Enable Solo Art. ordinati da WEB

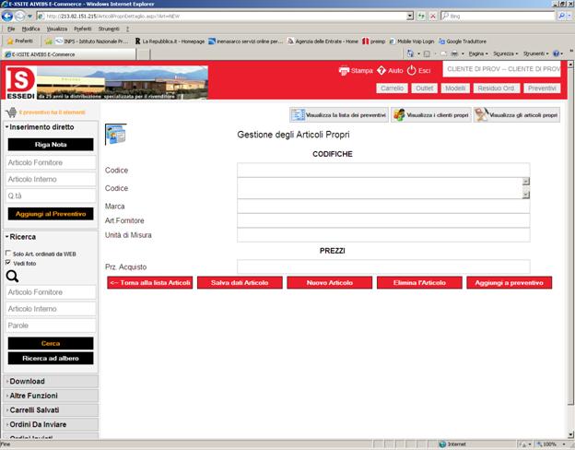(x=9, y=253)
